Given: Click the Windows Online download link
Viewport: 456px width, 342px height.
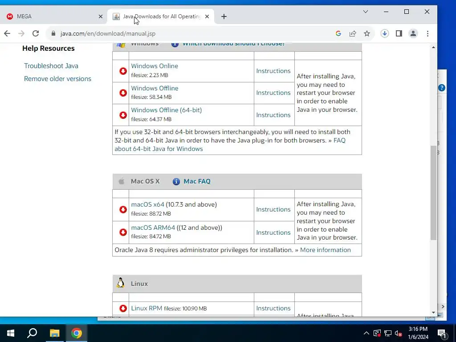Looking at the screenshot, I should click(155, 66).
